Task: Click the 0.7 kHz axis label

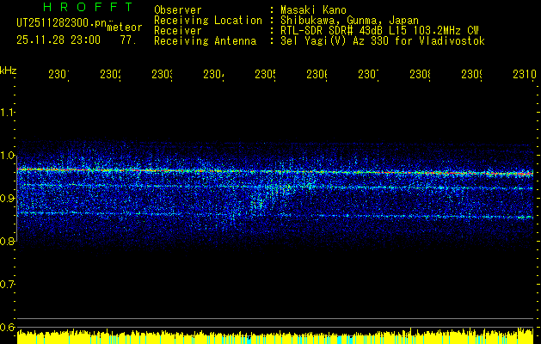Action: tap(7, 285)
